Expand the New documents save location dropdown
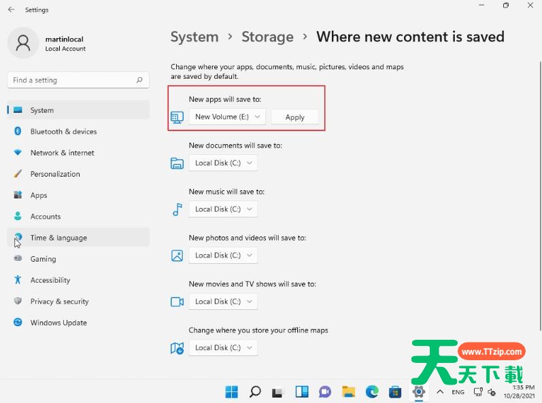The width and height of the screenshot is (542, 403). click(x=223, y=163)
